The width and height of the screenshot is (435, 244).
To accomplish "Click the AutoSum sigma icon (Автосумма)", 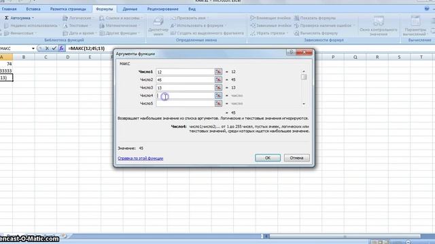I will [x=7, y=18].
